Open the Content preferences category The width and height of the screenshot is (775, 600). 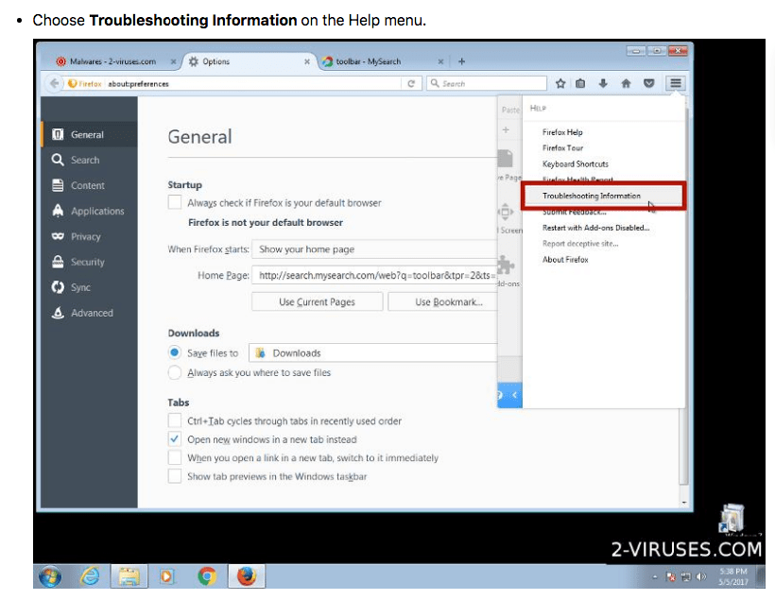point(90,185)
